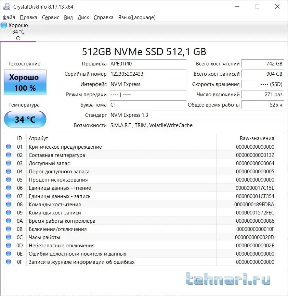Screen dimensions: 288x296
Task: Click the Прошивка field showing APE01PI0
Action: (148, 64)
